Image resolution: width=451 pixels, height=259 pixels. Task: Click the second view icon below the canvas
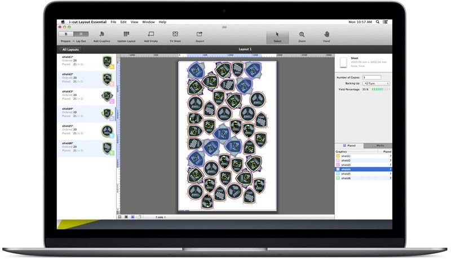126,217
